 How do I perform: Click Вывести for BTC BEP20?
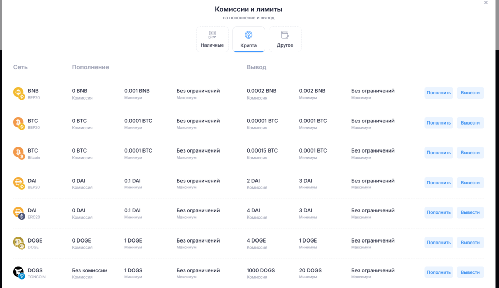tap(470, 123)
